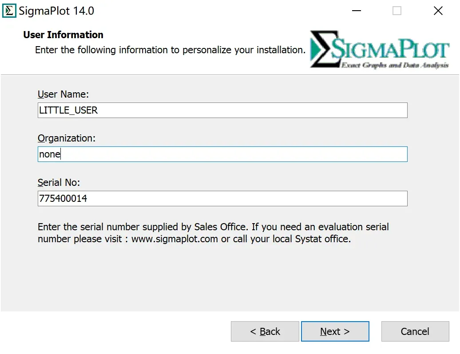Image resolution: width=460 pixels, height=354 pixels.
Task: Minimize the SigmaPlot 14.0 installer window
Action: 357,11
